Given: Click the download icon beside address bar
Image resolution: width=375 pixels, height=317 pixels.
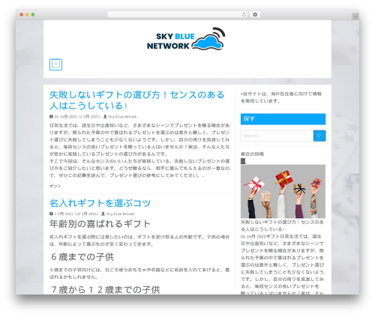Looking at the screenshot, I should pos(255,15).
